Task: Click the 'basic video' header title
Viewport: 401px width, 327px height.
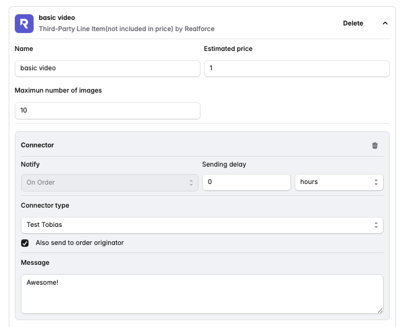Action: pos(56,18)
